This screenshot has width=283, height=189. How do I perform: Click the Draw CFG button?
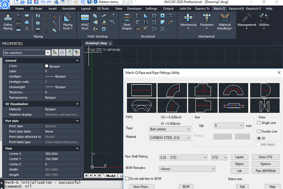(x=265, y=157)
